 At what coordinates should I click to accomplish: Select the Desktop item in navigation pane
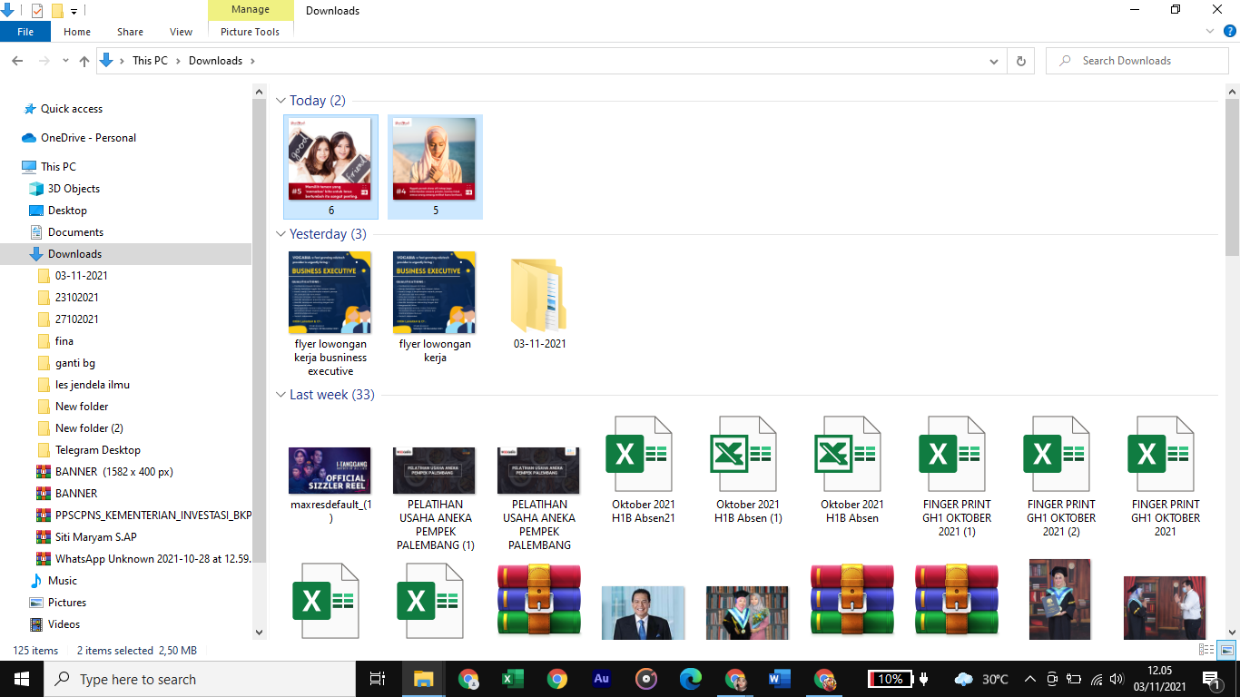[67, 211]
